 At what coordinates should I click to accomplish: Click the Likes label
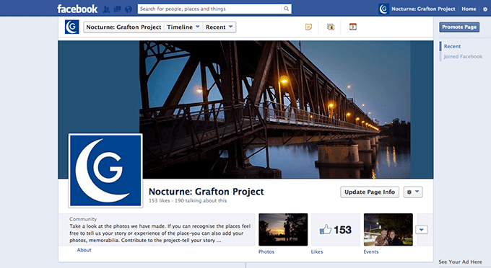(317, 251)
